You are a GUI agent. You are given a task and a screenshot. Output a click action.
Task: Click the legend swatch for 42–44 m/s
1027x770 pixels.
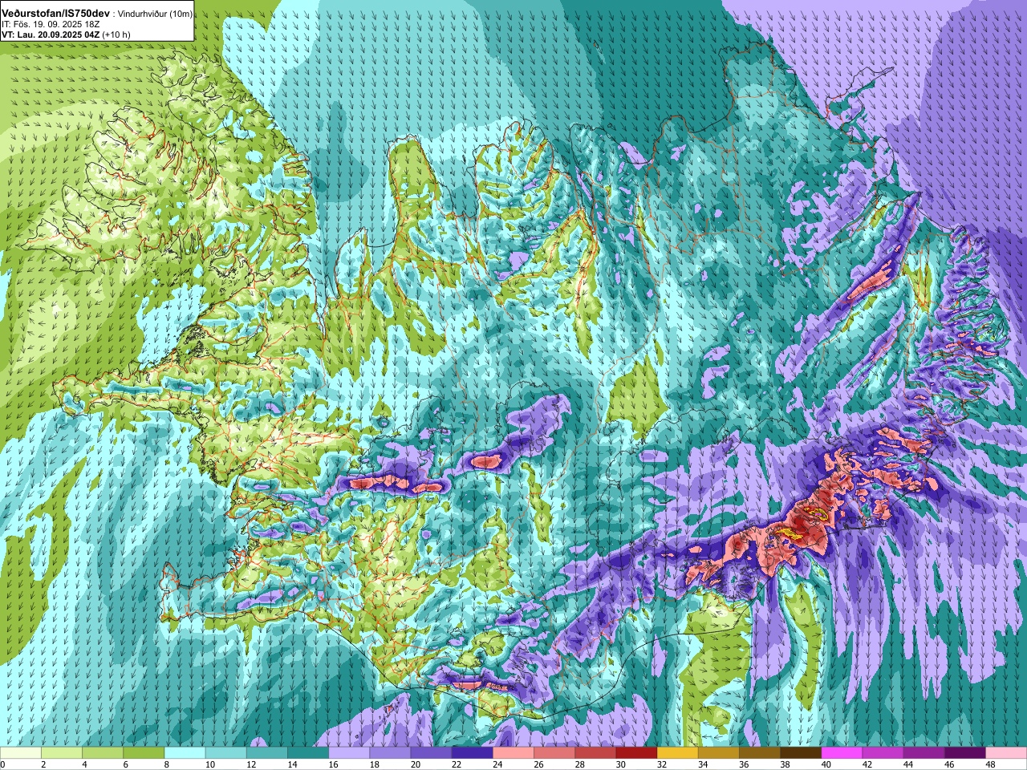point(883,753)
